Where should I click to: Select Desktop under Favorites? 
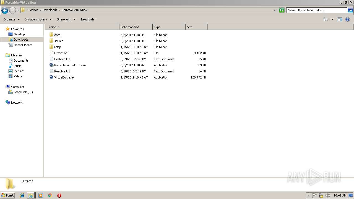point(19,34)
